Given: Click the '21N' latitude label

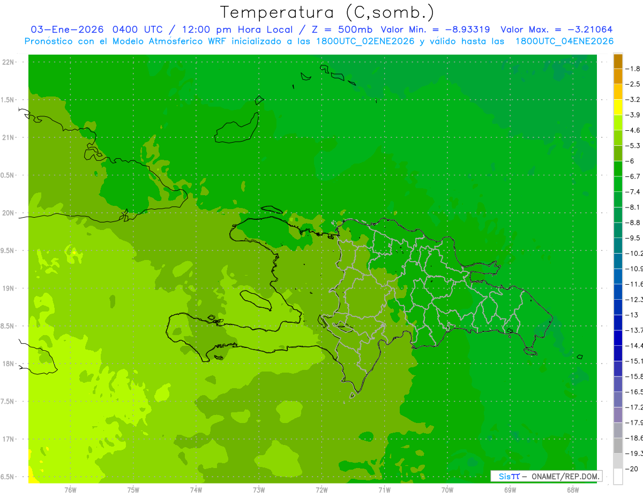Looking at the screenshot, I should coord(8,137).
